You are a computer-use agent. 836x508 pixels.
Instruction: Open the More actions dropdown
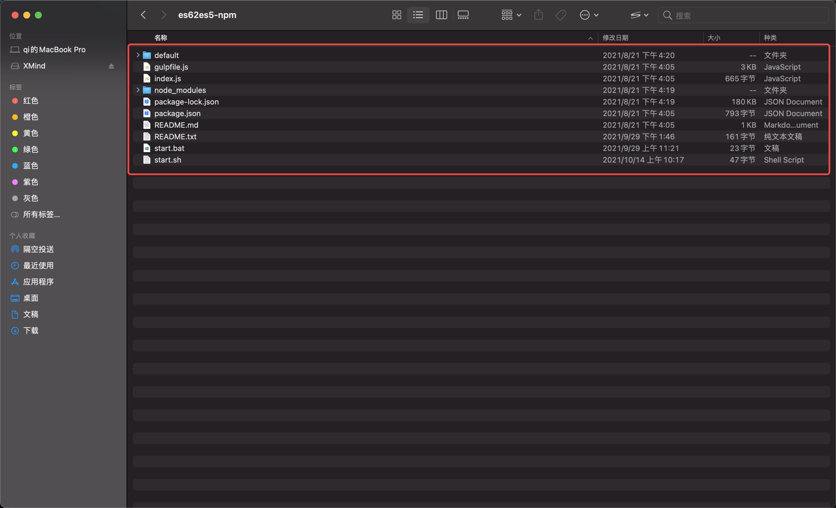(589, 15)
